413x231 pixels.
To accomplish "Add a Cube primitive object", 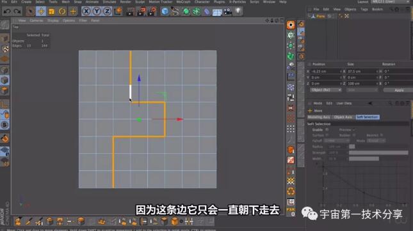I will pos(165,11).
